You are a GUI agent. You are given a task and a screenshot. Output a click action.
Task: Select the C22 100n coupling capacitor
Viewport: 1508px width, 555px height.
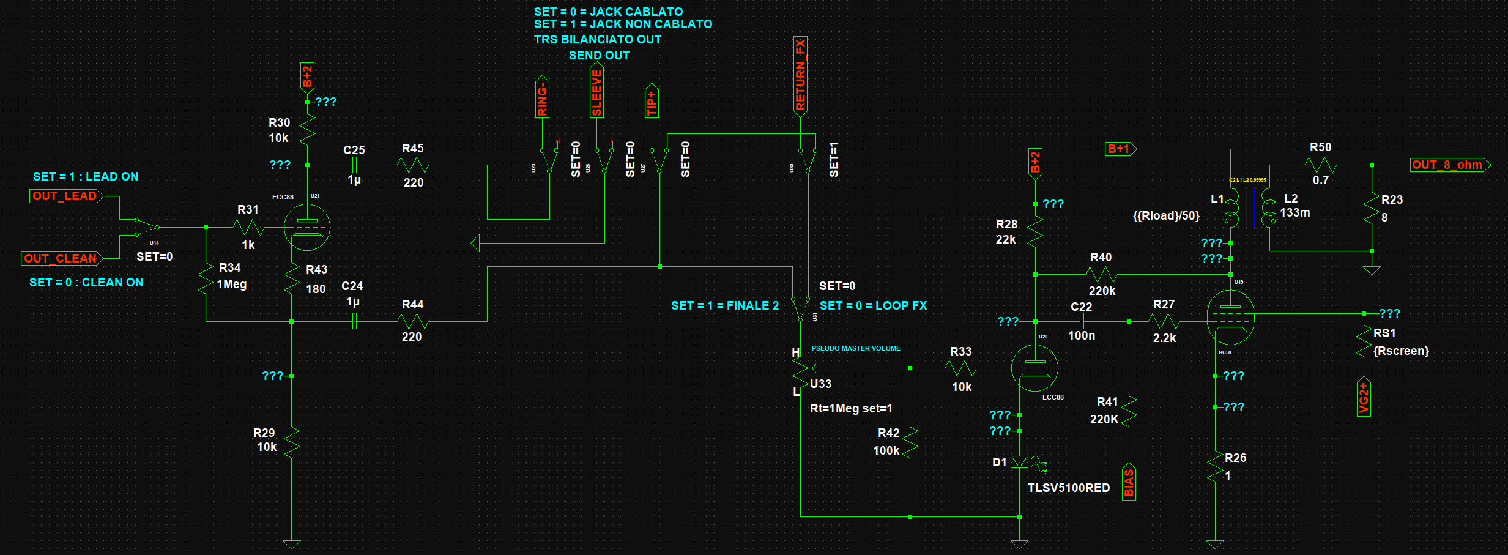[x=1082, y=321]
